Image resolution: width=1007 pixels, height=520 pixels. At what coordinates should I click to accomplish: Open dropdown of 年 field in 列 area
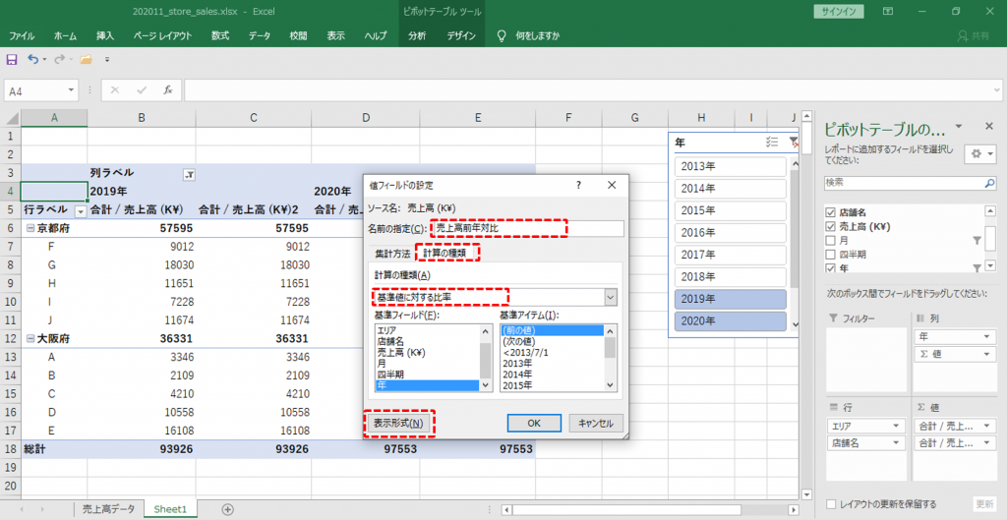(x=986, y=337)
